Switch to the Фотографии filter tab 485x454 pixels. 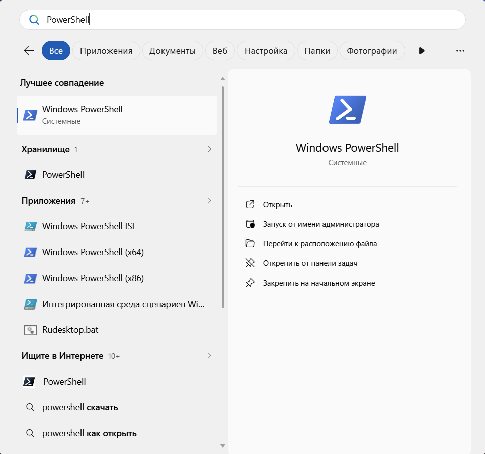pyautogui.click(x=372, y=50)
